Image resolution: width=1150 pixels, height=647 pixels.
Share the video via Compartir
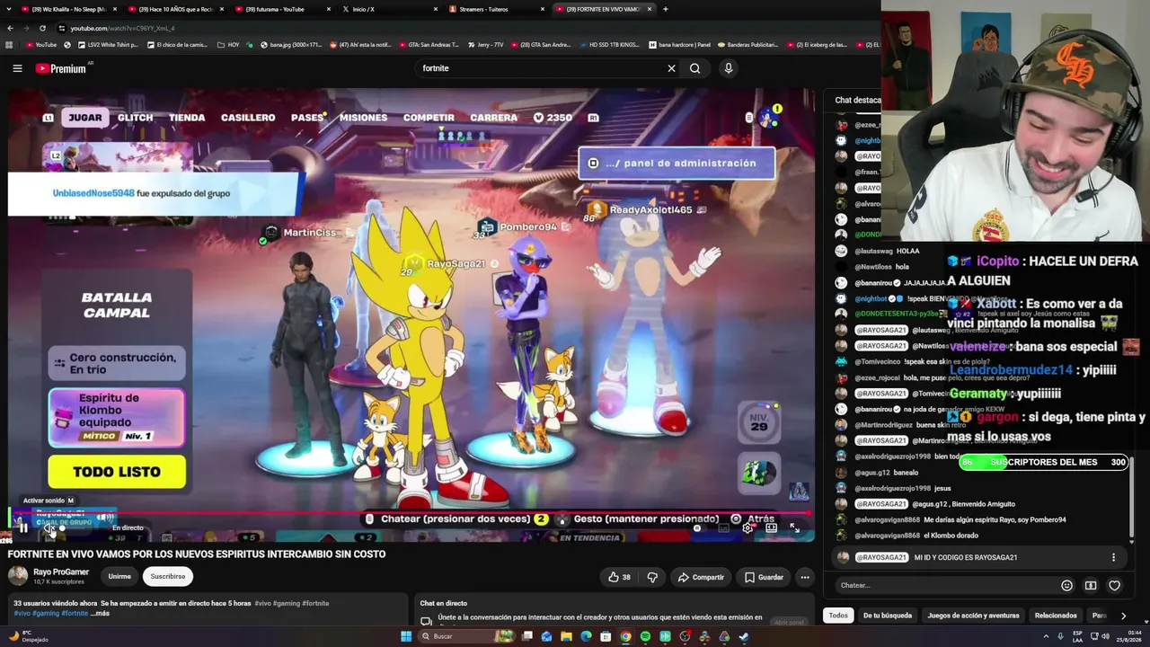[701, 577]
